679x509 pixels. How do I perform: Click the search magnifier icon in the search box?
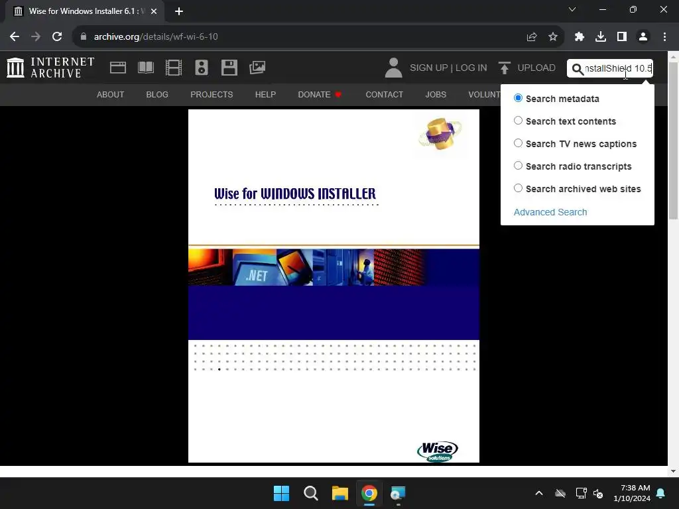pos(578,69)
